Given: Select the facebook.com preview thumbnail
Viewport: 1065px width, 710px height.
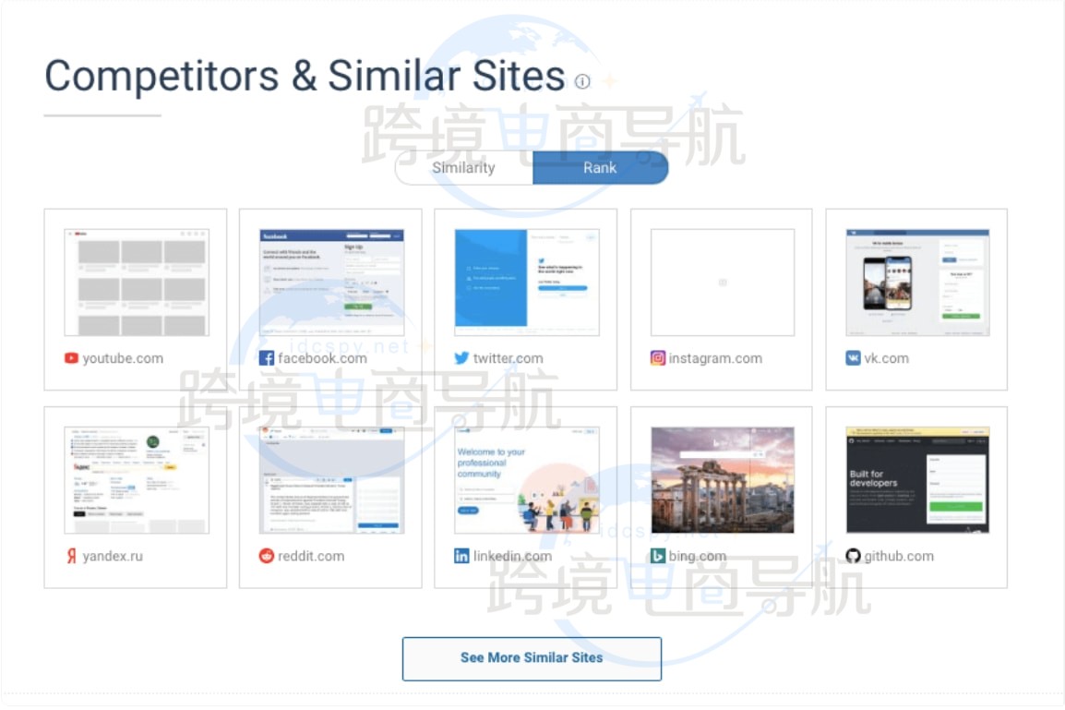Looking at the screenshot, I should click(x=331, y=283).
